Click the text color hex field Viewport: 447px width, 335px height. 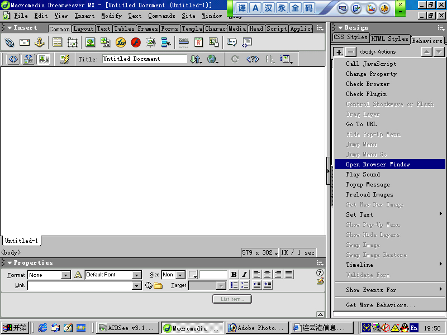tap(213, 275)
